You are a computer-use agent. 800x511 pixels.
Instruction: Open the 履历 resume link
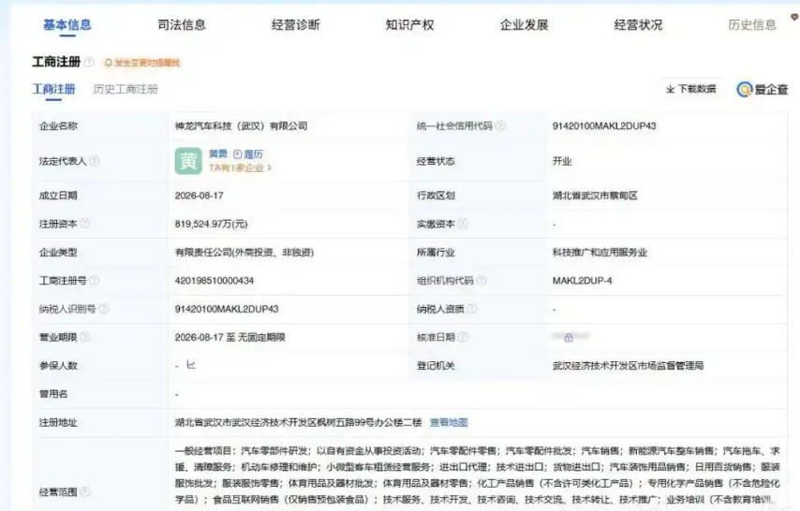click(x=253, y=154)
